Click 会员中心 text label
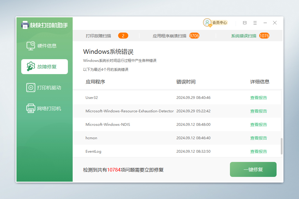 (219, 23)
